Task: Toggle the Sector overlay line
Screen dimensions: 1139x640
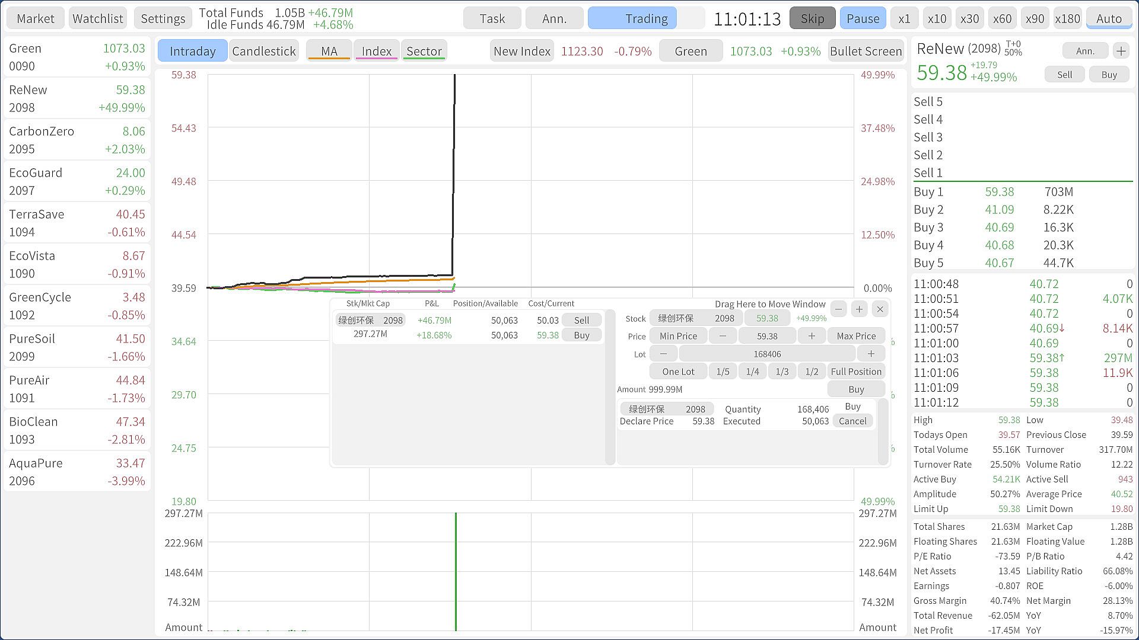Action: point(424,51)
